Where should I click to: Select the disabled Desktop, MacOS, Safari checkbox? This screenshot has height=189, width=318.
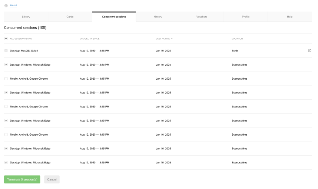[6, 51]
